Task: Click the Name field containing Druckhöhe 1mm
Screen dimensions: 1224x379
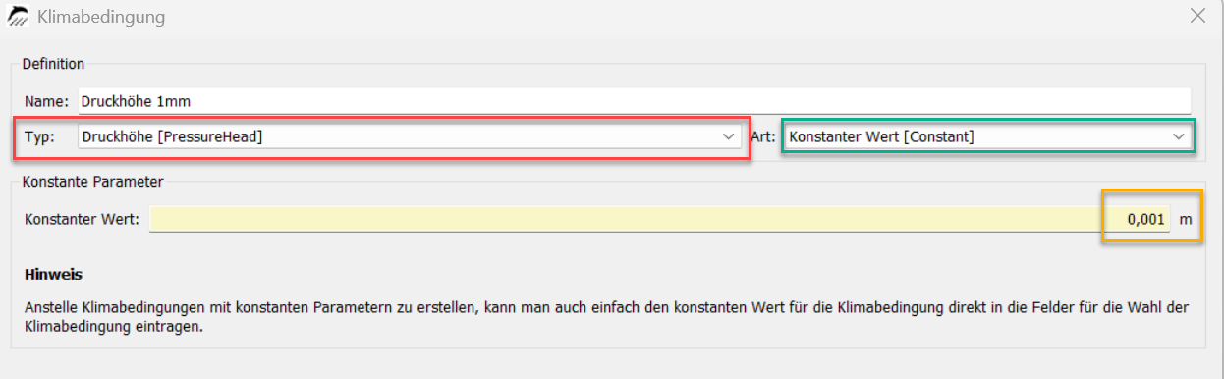Action: click(634, 101)
